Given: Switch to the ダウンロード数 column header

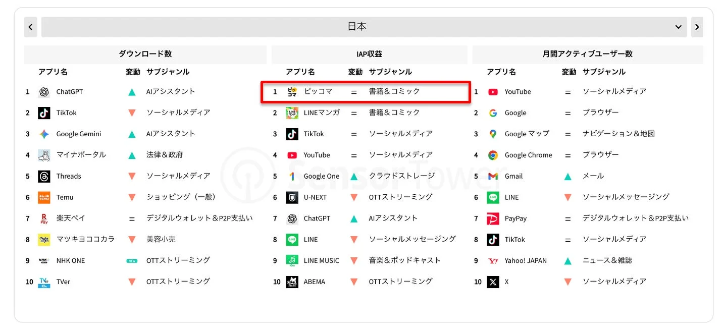Looking at the screenshot, I should pyautogui.click(x=146, y=54).
